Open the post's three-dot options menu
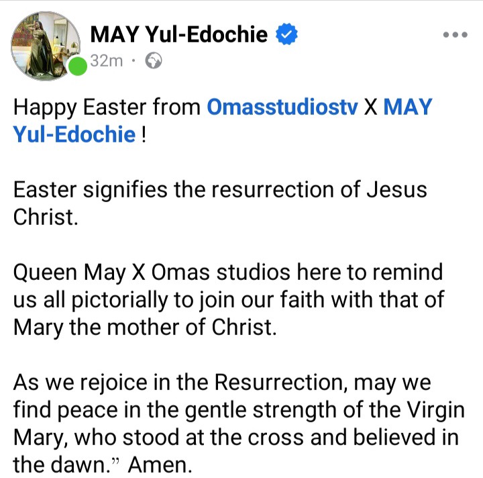The width and height of the screenshot is (483, 478). coord(455,34)
